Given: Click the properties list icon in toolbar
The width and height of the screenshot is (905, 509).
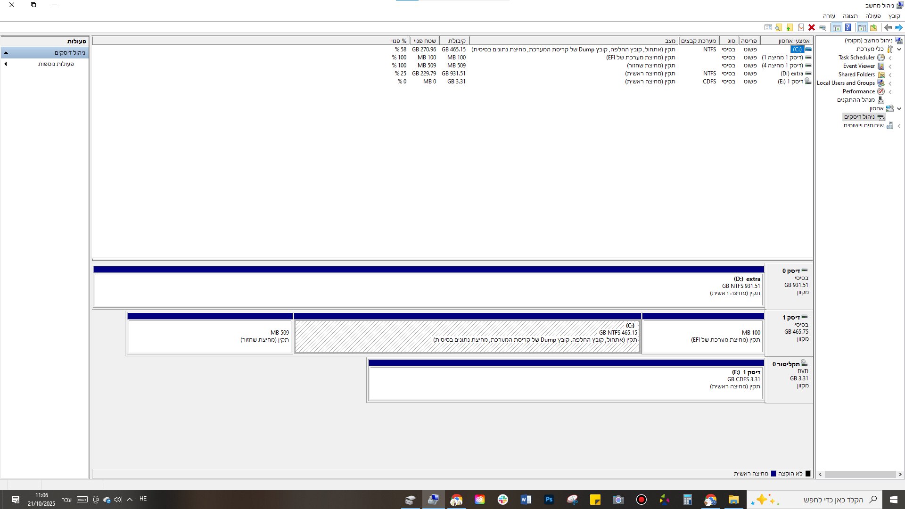Looking at the screenshot, I should coord(768,27).
